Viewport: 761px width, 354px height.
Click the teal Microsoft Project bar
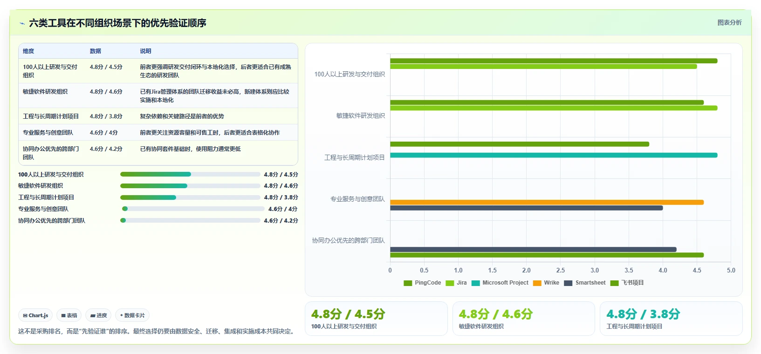point(554,155)
